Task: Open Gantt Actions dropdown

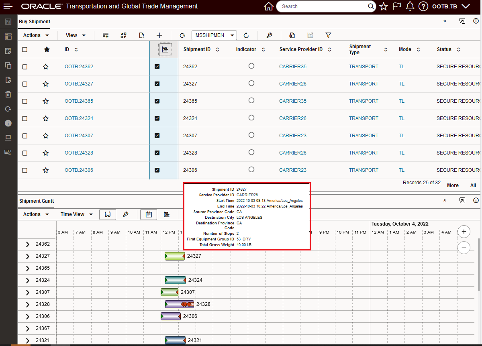Action: (36, 214)
